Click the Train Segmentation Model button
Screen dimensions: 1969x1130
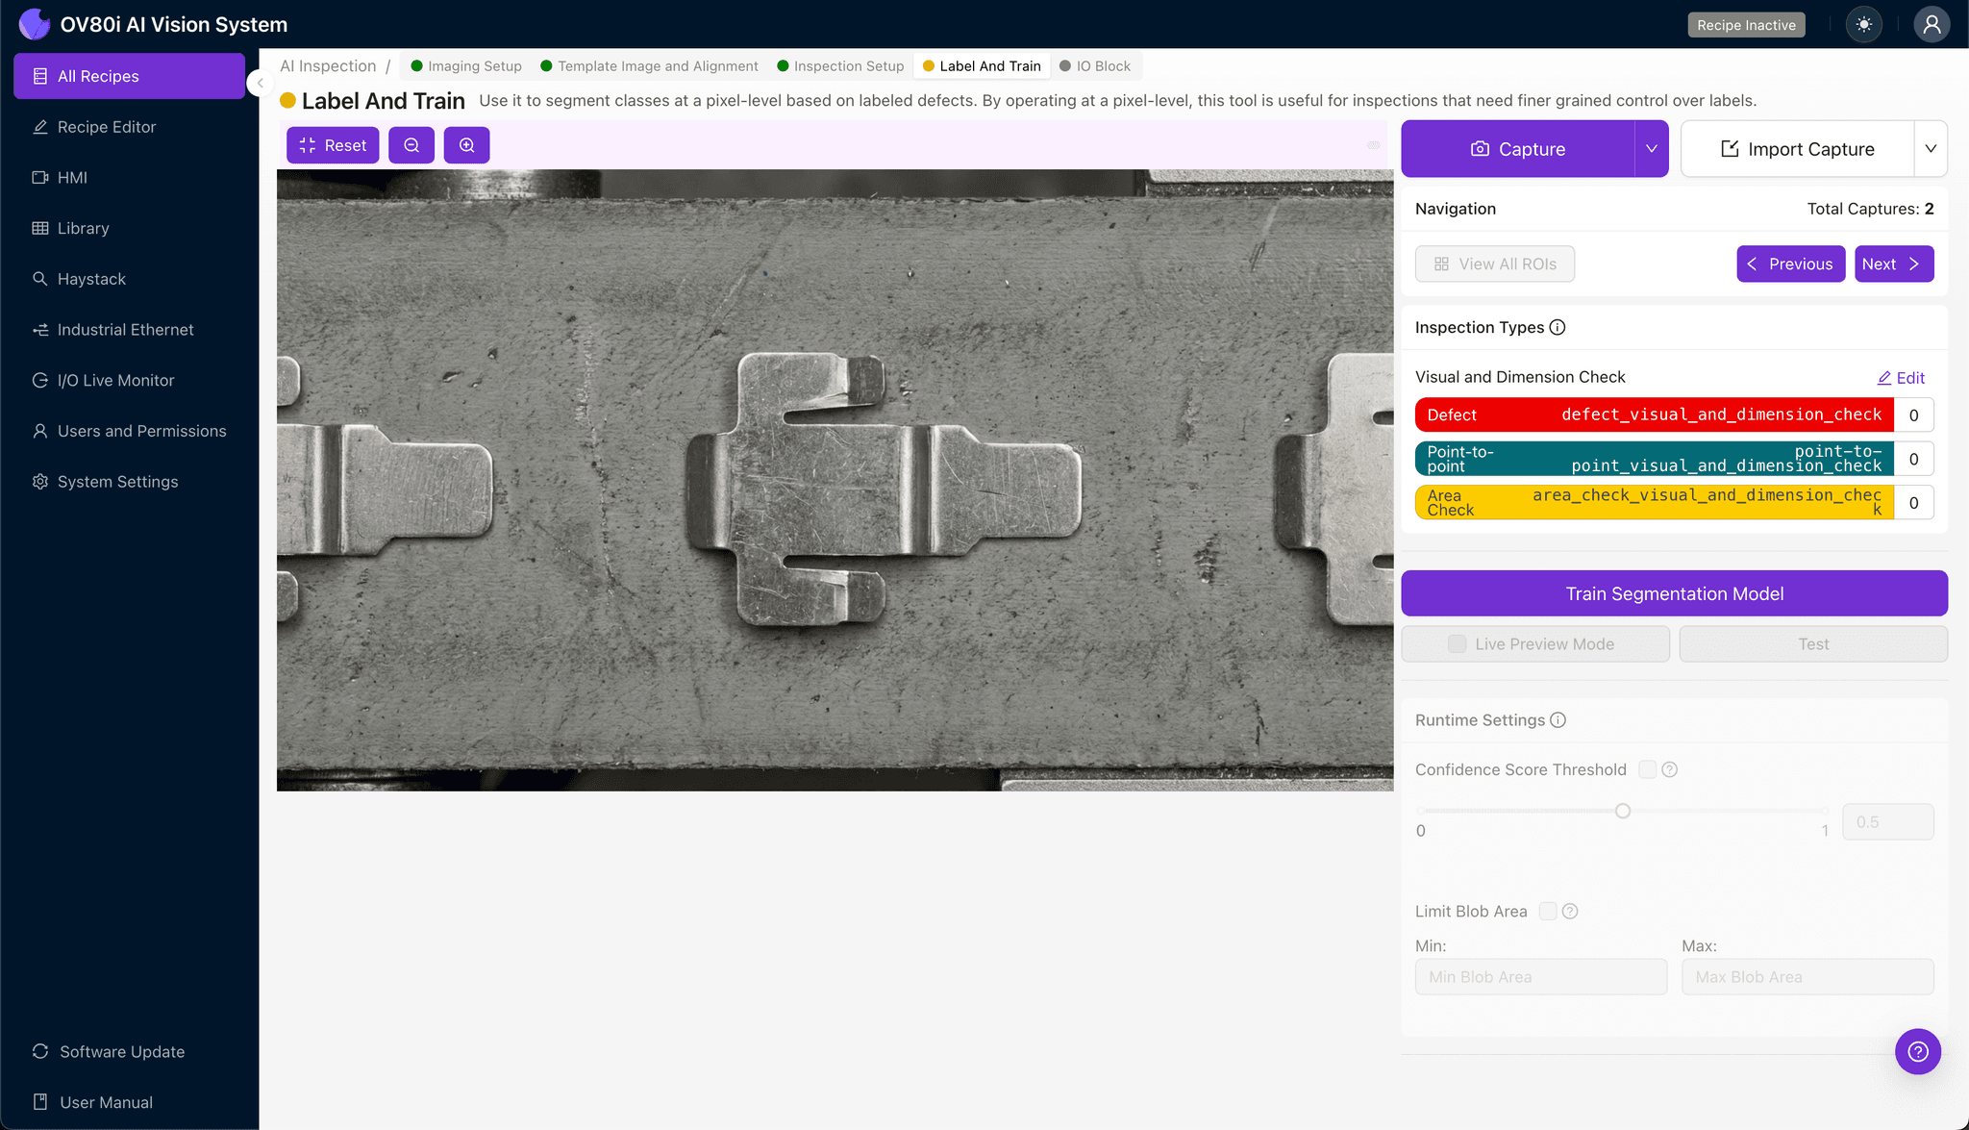1674,593
